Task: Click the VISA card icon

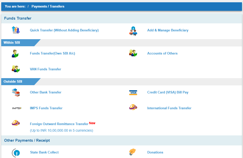Action: click(x=133, y=93)
